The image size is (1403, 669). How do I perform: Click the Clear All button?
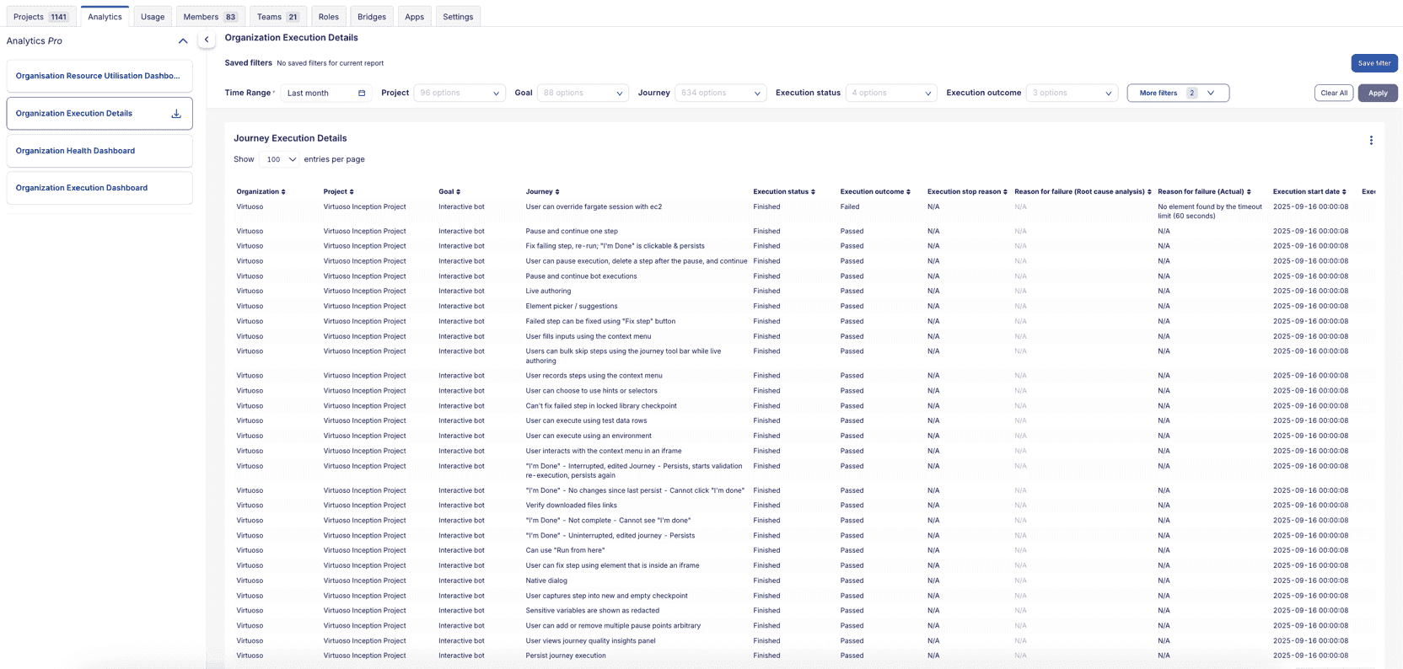[x=1334, y=93]
